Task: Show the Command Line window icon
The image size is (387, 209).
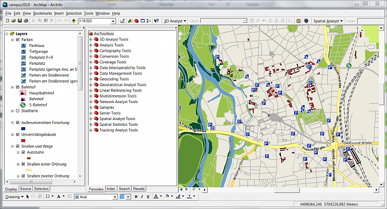Action: 142,21
